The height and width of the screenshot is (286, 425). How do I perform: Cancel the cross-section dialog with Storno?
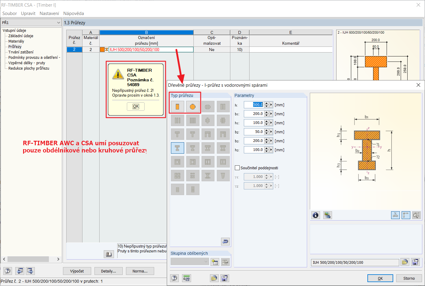click(x=409, y=278)
